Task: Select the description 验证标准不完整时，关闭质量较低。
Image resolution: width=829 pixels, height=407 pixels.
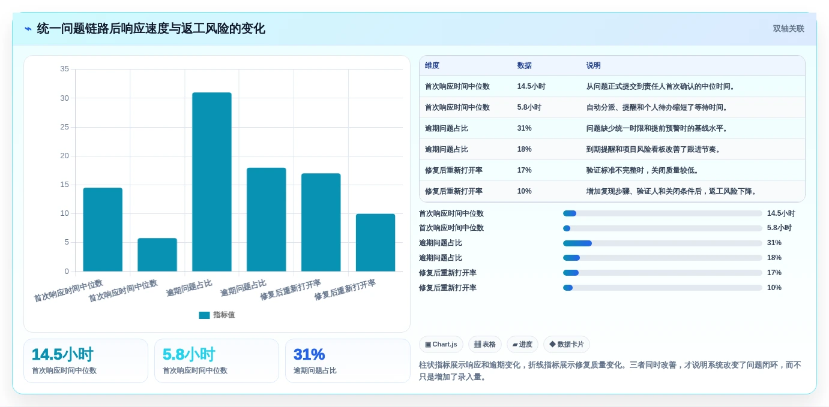Action: point(644,170)
